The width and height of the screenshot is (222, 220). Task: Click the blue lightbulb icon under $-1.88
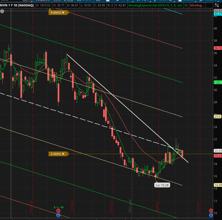[x=58, y=215]
